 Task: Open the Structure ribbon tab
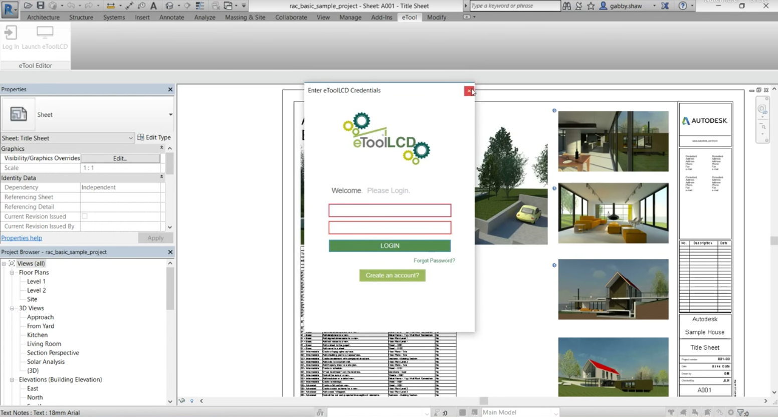pyautogui.click(x=81, y=17)
